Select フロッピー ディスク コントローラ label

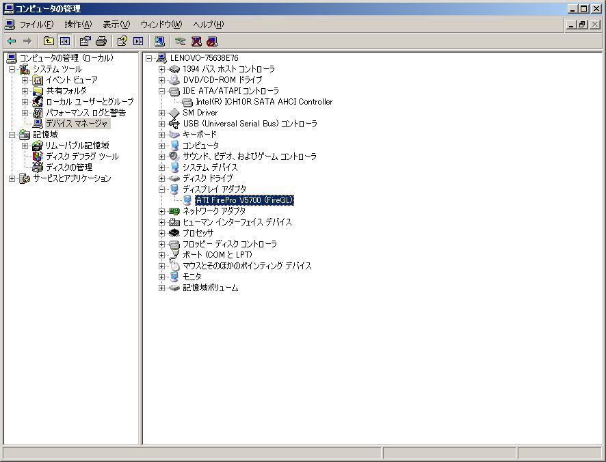click(x=230, y=244)
